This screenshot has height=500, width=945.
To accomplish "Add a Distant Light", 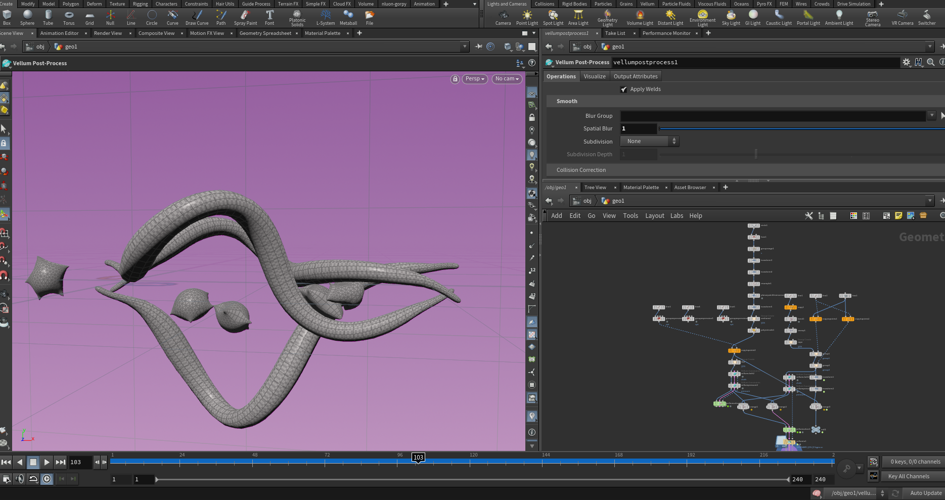I will pyautogui.click(x=670, y=18).
